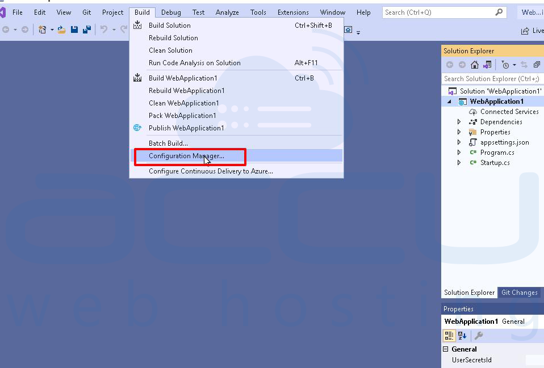Open the File menu
Image resolution: width=544 pixels, height=368 pixels.
(18, 12)
